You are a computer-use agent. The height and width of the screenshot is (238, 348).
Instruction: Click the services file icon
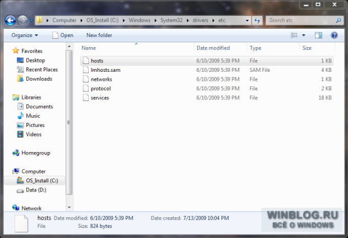86,98
